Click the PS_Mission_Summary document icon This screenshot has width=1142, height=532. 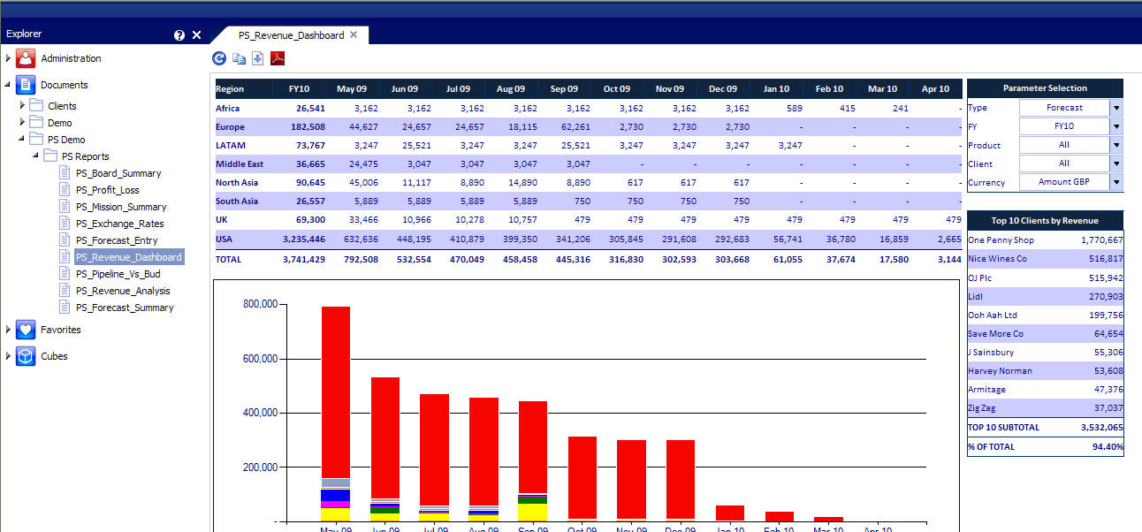(65, 207)
